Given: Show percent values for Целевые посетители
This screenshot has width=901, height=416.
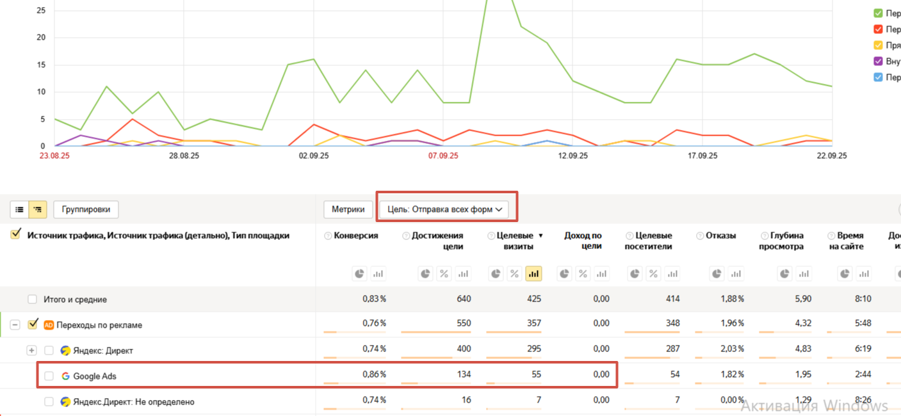Looking at the screenshot, I should 653,274.
